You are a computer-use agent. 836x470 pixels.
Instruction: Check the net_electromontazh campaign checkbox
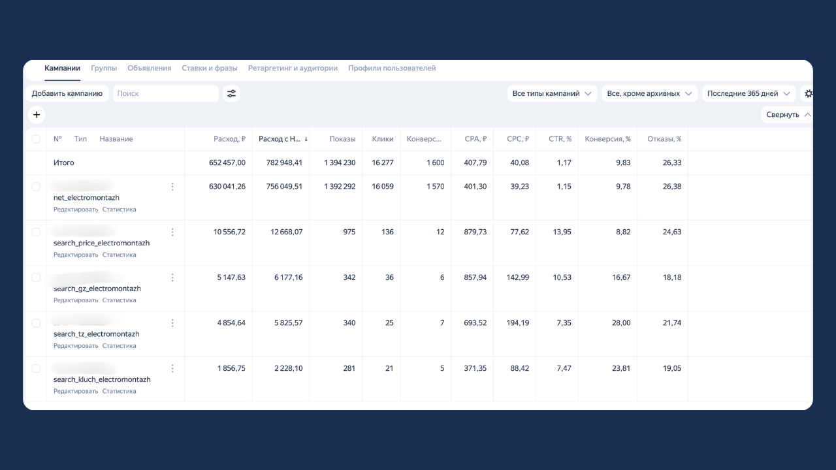(36, 187)
